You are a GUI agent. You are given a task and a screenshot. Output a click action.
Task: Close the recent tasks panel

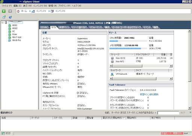190,112
